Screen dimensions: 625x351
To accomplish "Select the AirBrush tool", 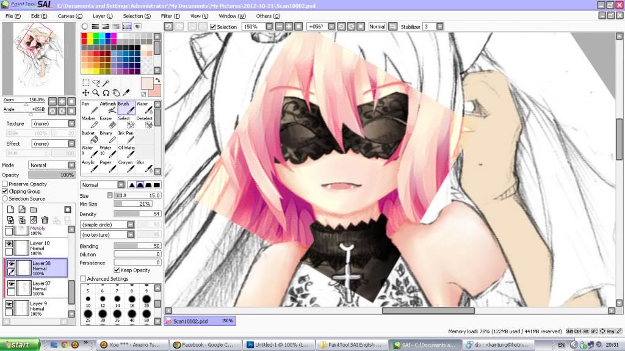I will click(x=108, y=107).
